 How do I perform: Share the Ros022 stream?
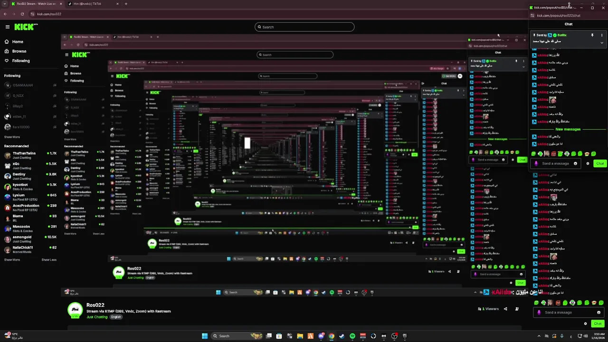click(x=505, y=309)
